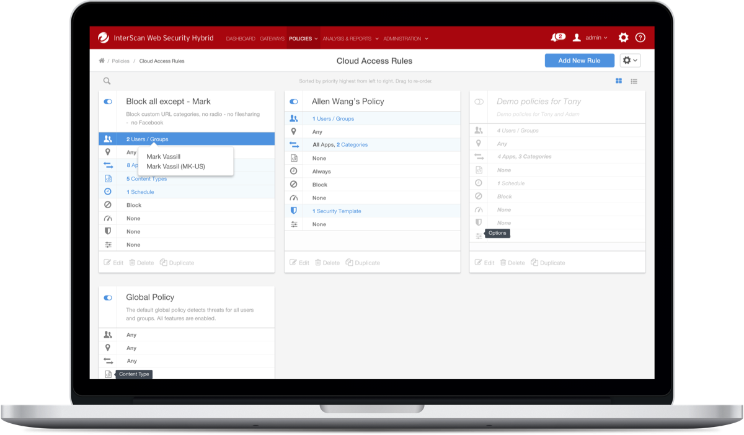
Task: Click clock schedule icon in Block all except card
Action: pyautogui.click(x=108, y=192)
